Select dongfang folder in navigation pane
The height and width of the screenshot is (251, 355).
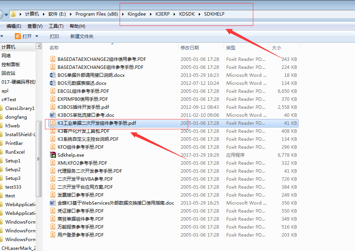click(x=16, y=117)
